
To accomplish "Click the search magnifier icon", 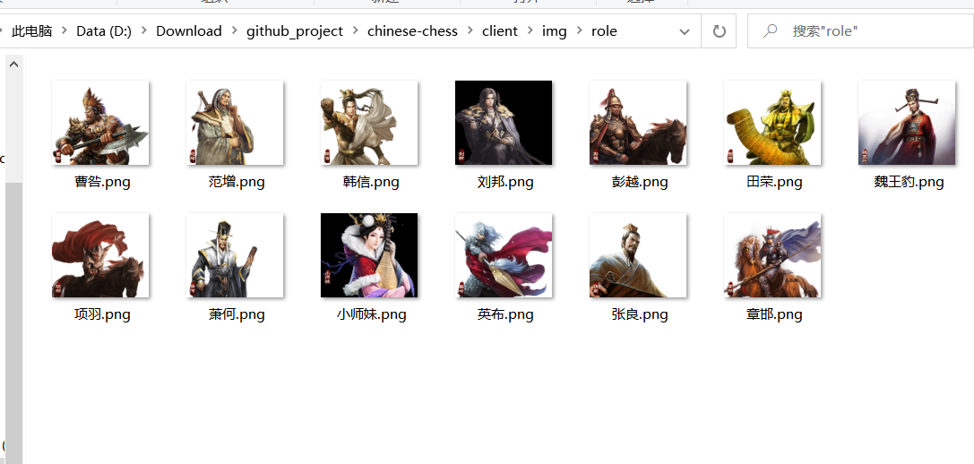I will click(770, 30).
